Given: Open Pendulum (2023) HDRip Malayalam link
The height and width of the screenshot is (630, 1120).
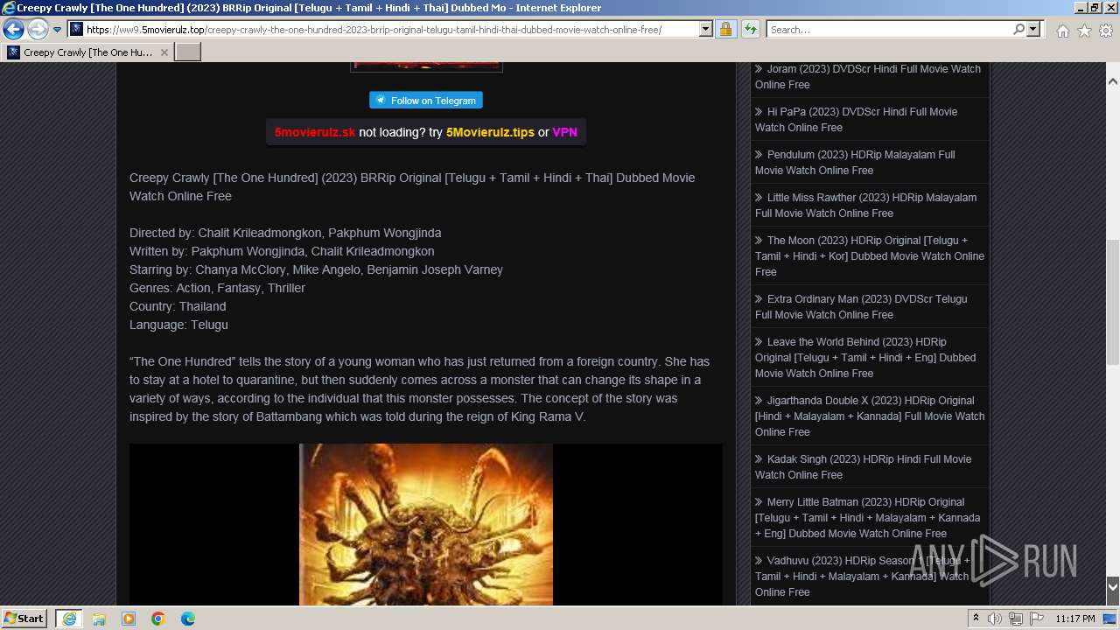Looking at the screenshot, I should pyautogui.click(x=855, y=163).
